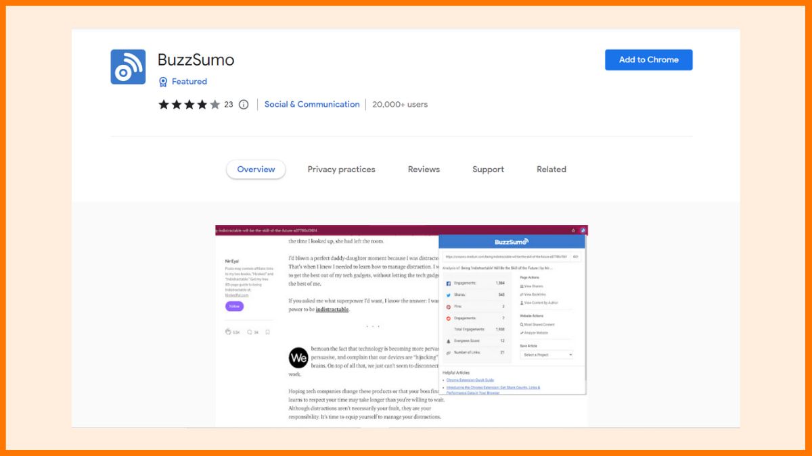812x456 pixels.
Task: Click the Featured badge icon
Action: point(163,82)
